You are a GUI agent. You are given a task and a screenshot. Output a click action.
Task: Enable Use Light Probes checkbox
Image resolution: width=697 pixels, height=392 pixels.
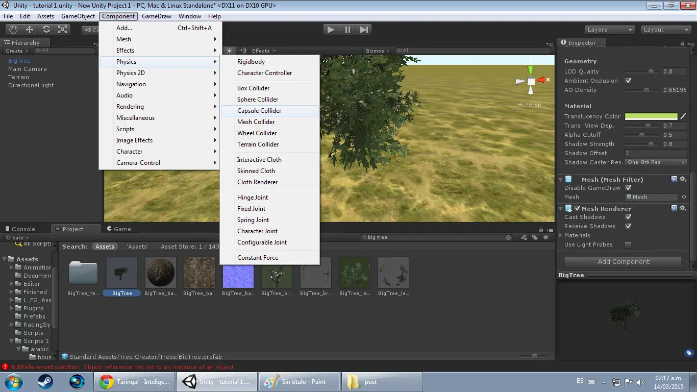[629, 244]
